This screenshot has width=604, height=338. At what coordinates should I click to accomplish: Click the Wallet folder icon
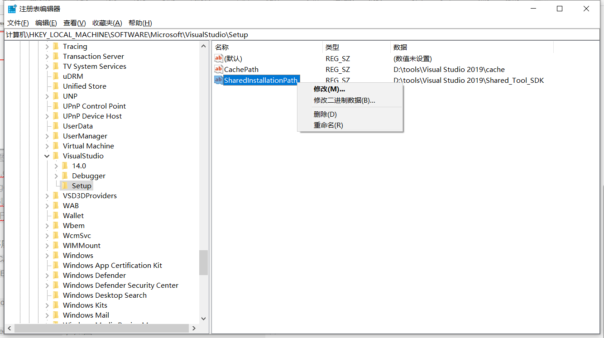pos(56,215)
